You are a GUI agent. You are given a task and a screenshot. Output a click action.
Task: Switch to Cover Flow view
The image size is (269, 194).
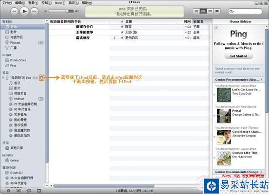point(216,11)
